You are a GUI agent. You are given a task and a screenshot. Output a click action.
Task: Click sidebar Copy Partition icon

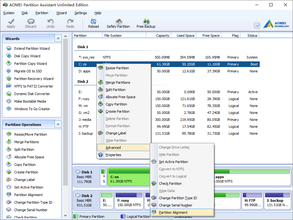(x=9, y=164)
